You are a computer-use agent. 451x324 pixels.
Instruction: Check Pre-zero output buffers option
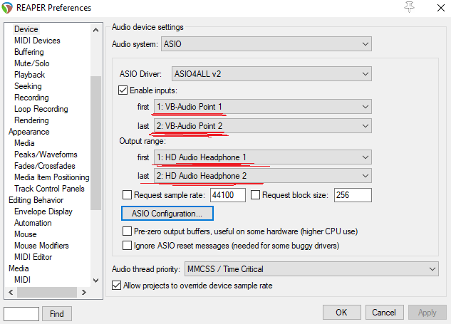pos(127,231)
